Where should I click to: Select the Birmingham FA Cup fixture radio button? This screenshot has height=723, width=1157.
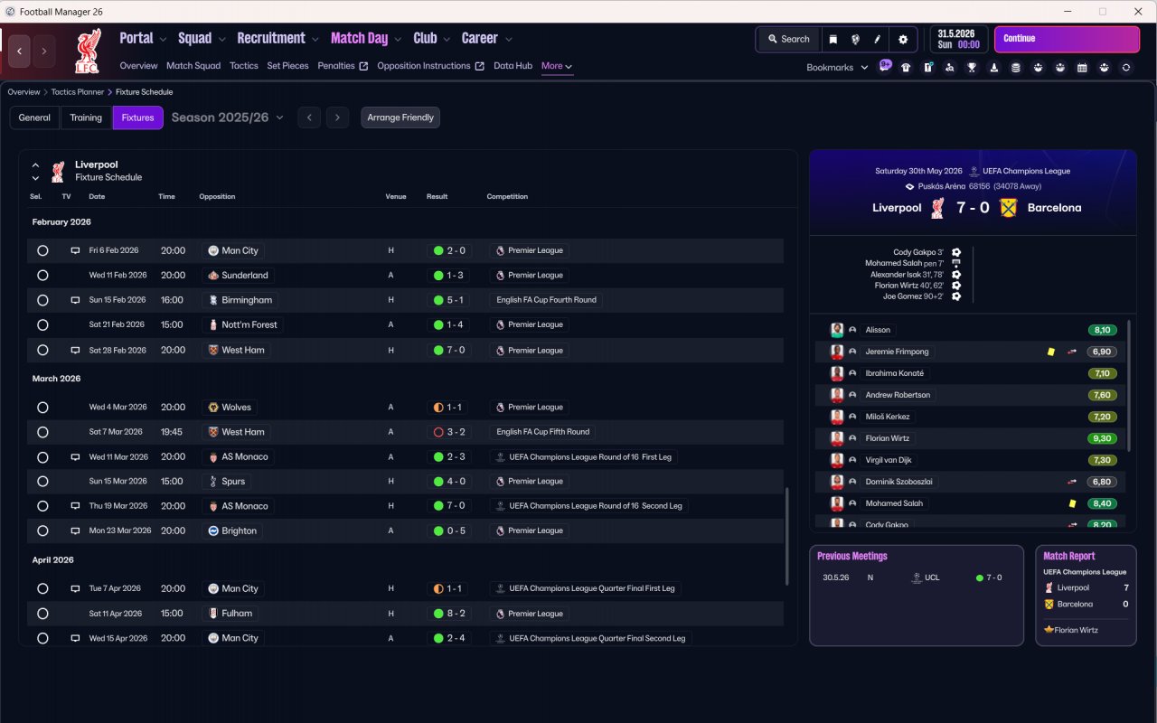tap(42, 300)
